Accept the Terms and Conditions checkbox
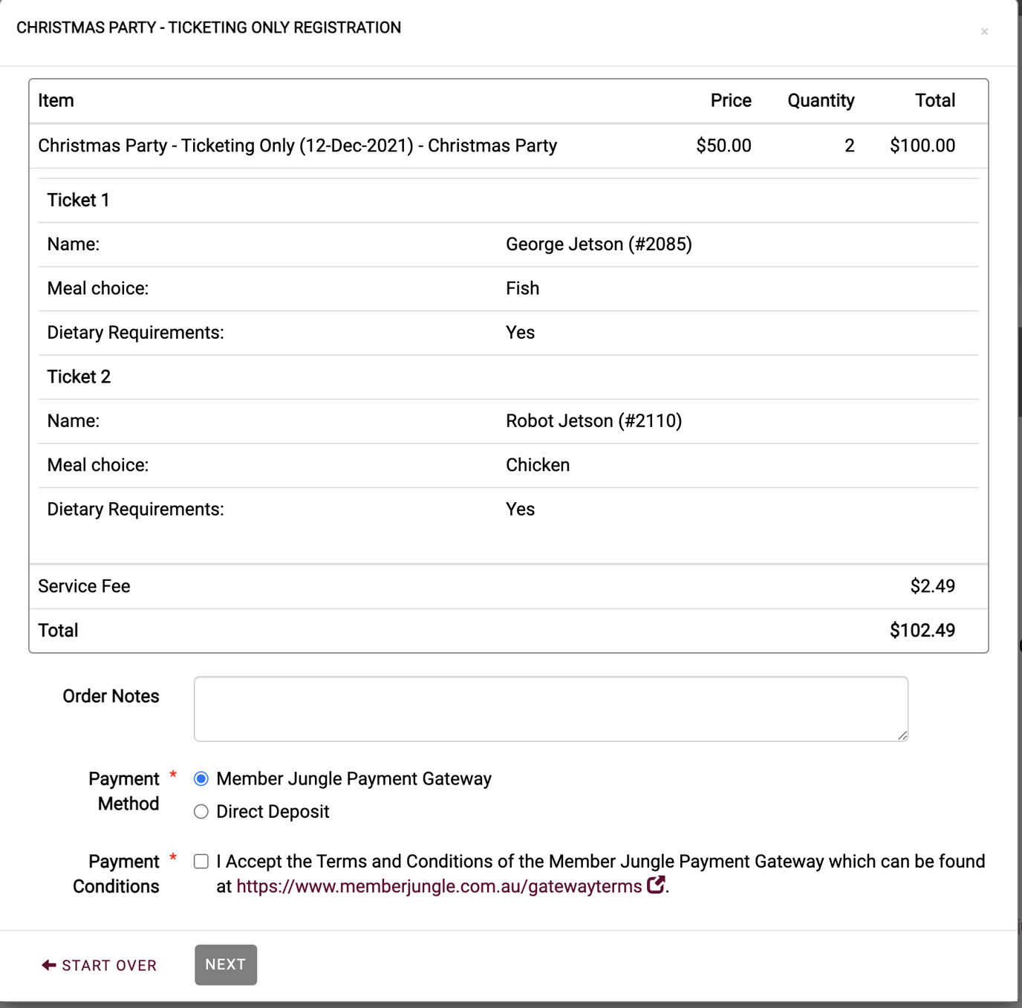 200,861
